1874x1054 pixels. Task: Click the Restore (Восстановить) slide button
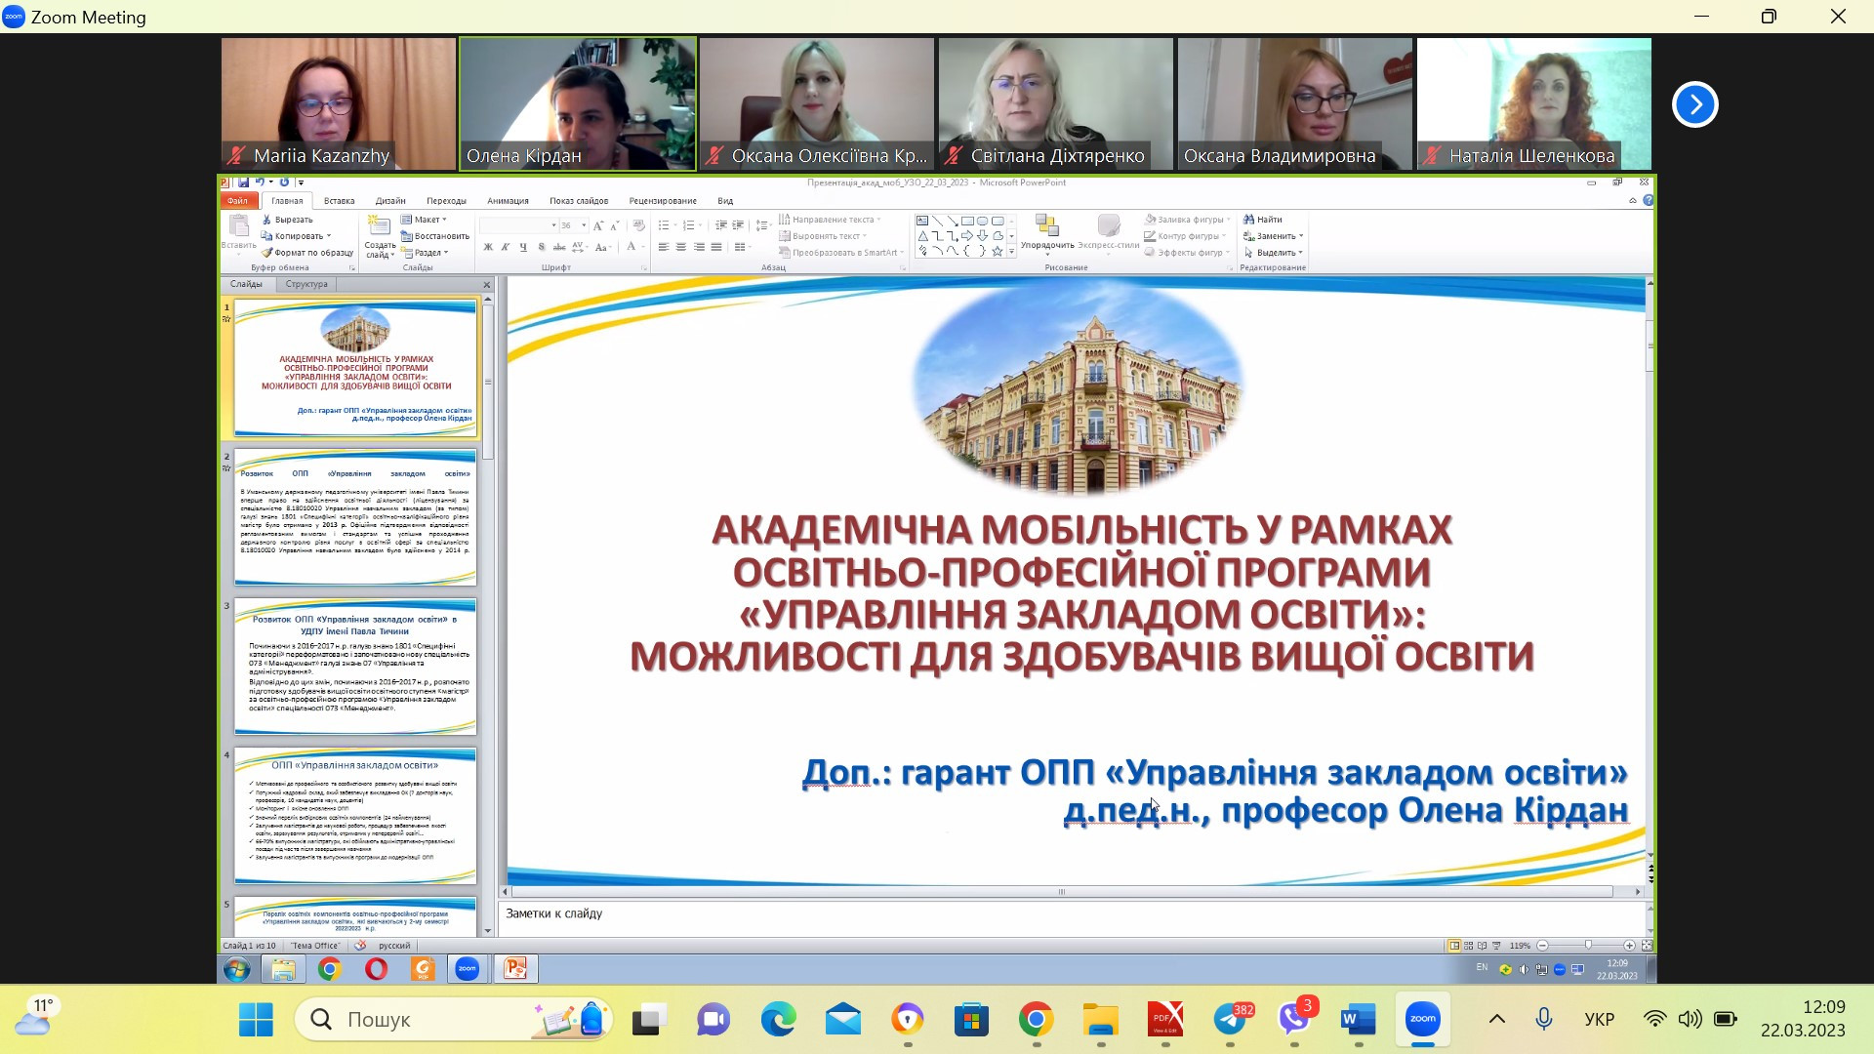(x=435, y=236)
